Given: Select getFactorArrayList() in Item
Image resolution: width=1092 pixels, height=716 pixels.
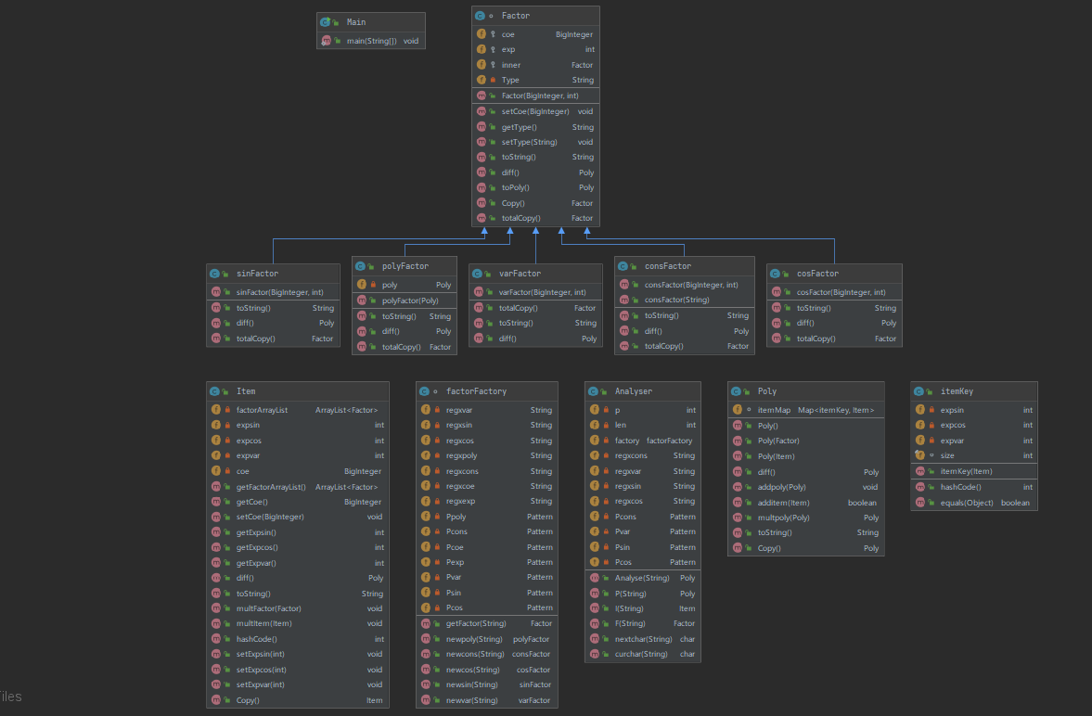Looking at the screenshot, I should 298,486.
